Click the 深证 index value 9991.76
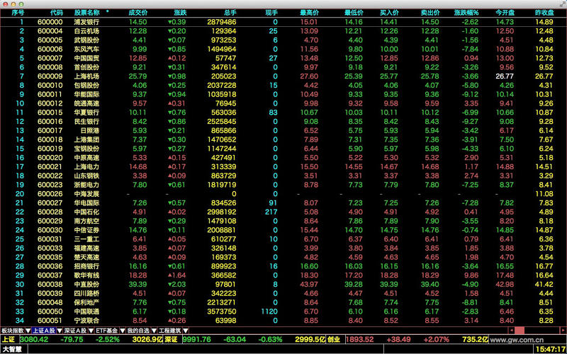Viewport: 567px width, 354px height. [x=197, y=340]
